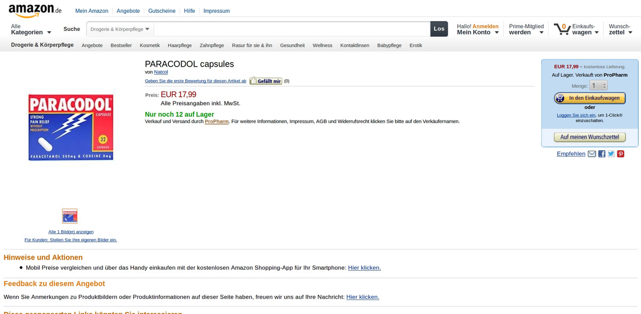Screen dimensions: 641x314
Task: Open the Zahnpflege navigation tab
Action: coord(212,45)
